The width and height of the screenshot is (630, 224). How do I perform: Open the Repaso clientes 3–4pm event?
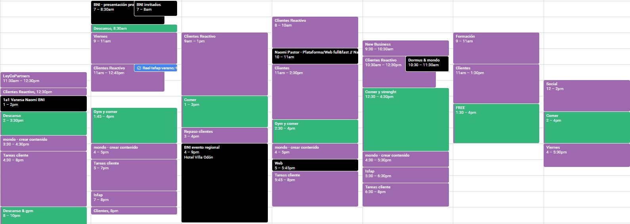224,135
